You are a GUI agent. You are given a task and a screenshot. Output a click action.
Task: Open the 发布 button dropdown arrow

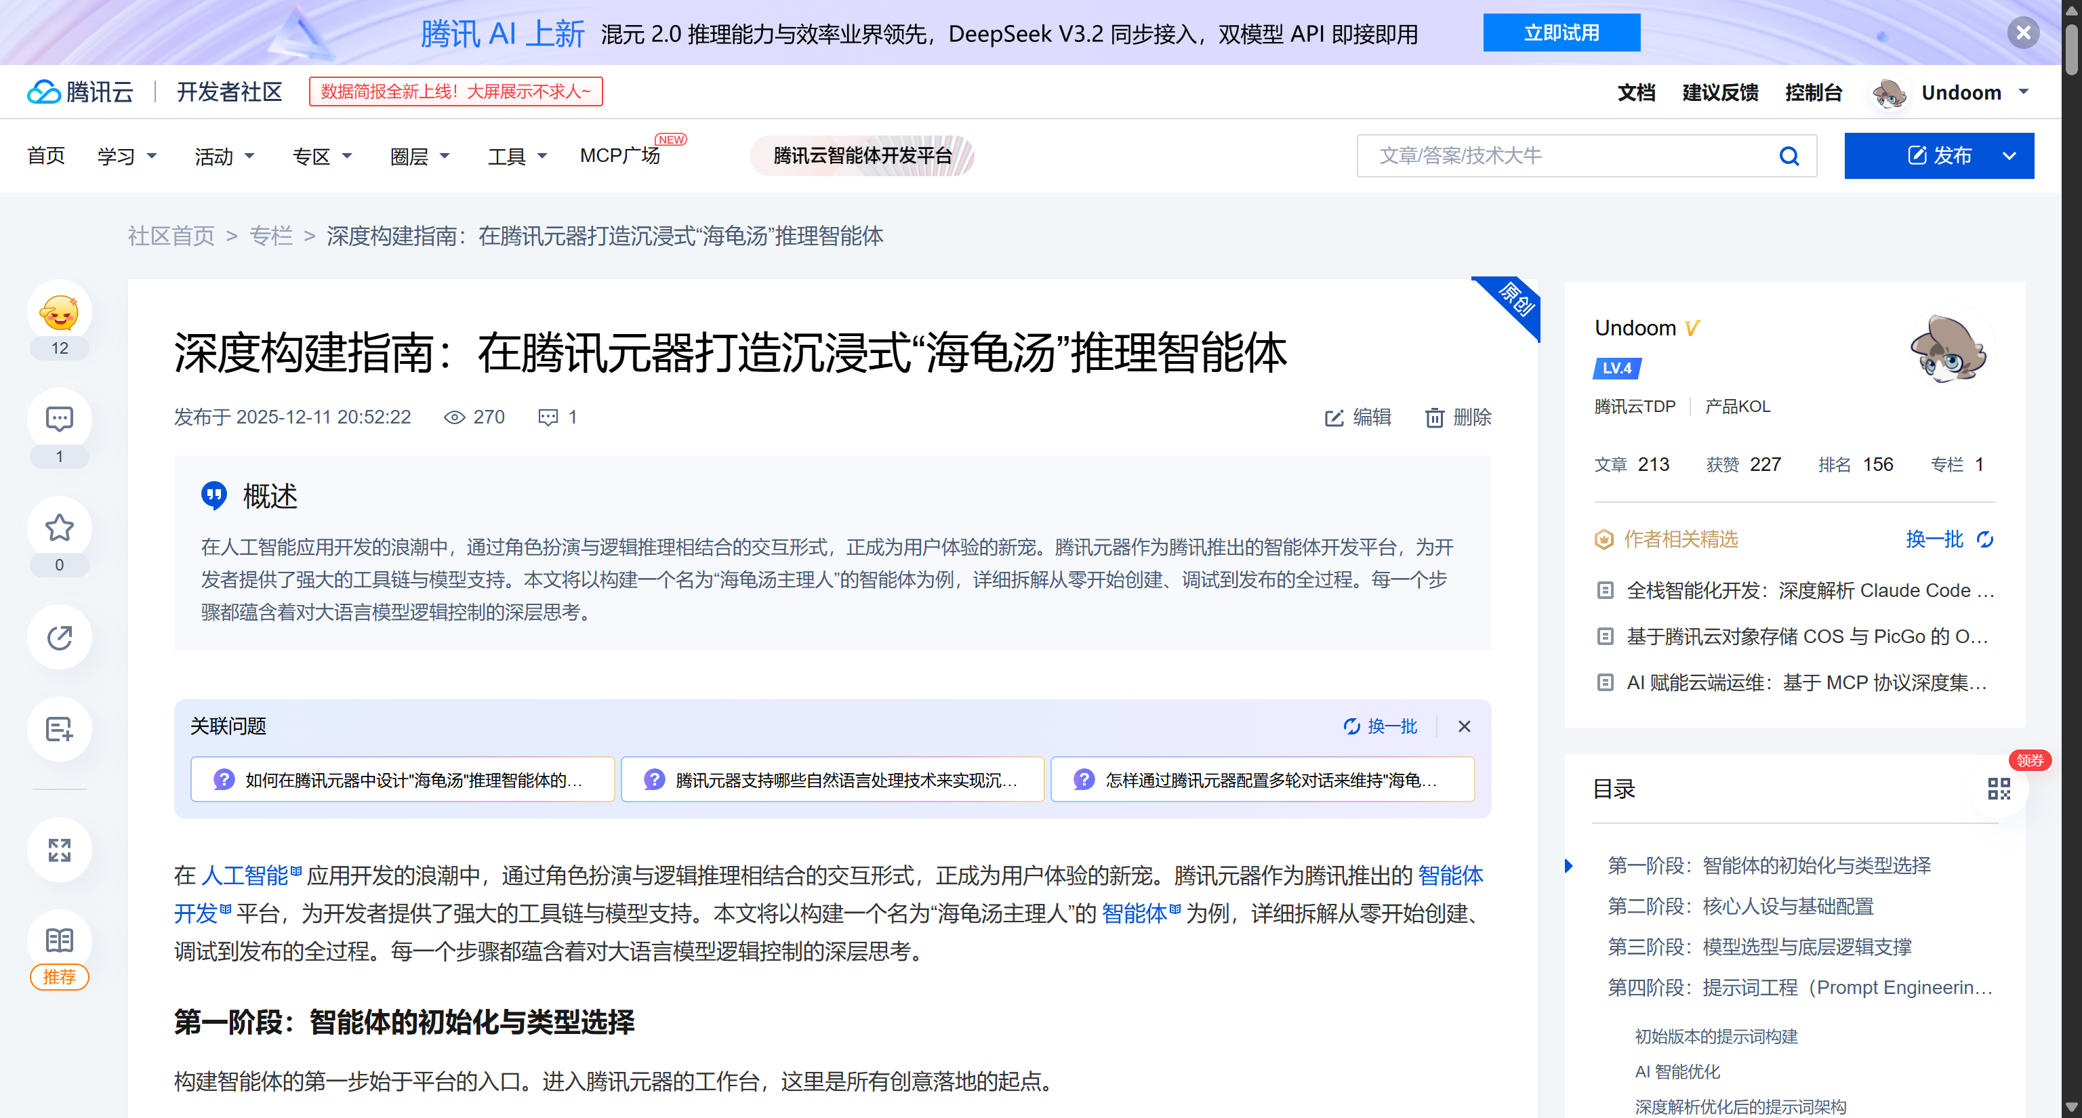pyautogui.click(x=2009, y=156)
